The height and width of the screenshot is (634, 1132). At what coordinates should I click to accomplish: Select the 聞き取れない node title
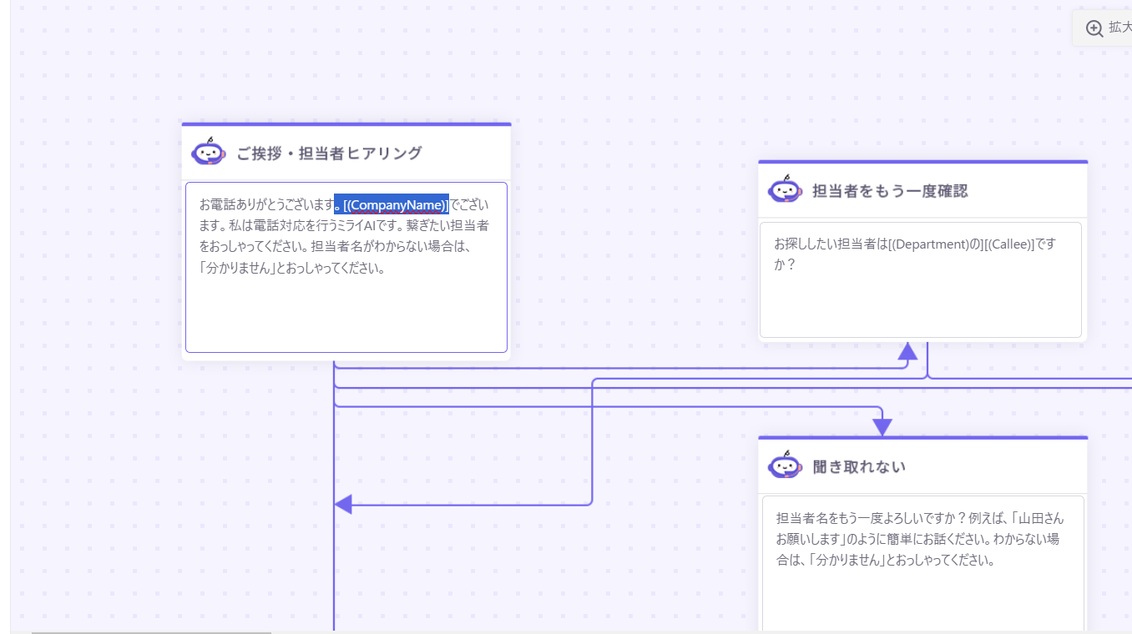click(x=859, y=467)
